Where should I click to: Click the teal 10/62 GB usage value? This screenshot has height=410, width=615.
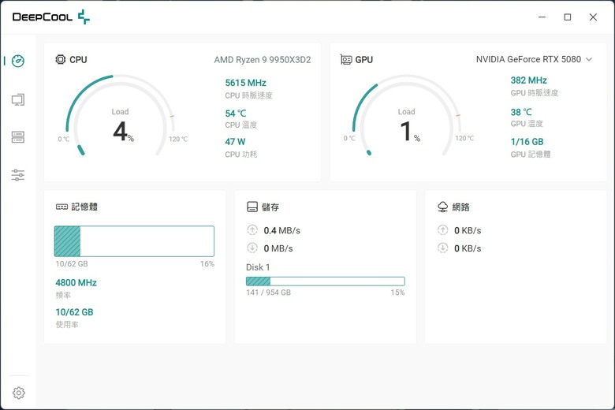tap(75, 312)
